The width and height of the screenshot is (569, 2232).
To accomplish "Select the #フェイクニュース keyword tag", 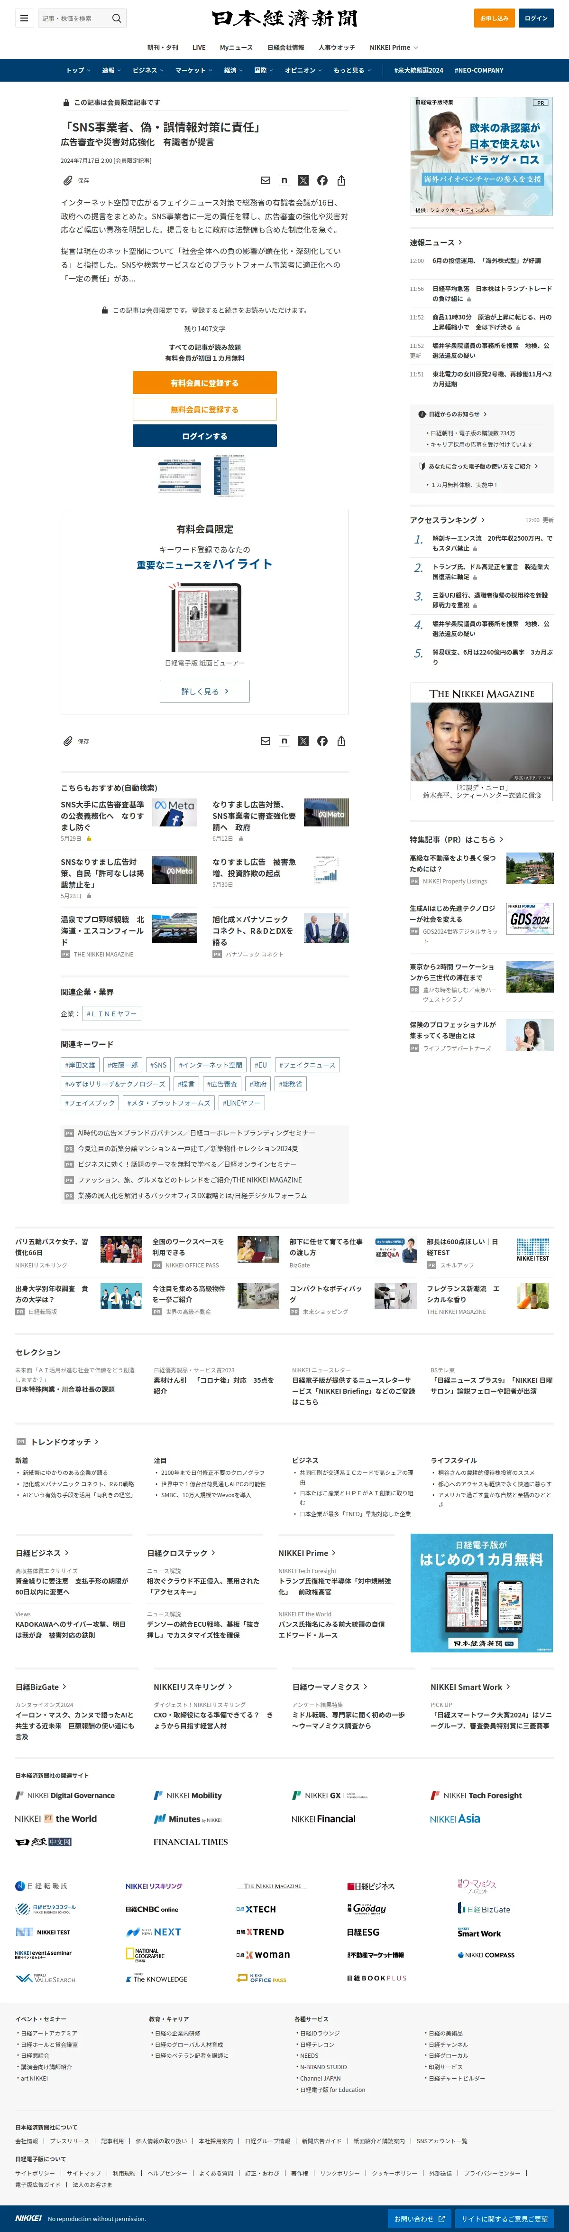I will [307, 1065].
